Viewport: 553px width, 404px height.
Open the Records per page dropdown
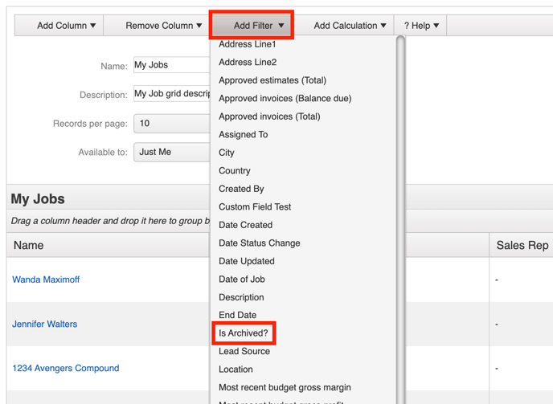click(x=172, y=124)
